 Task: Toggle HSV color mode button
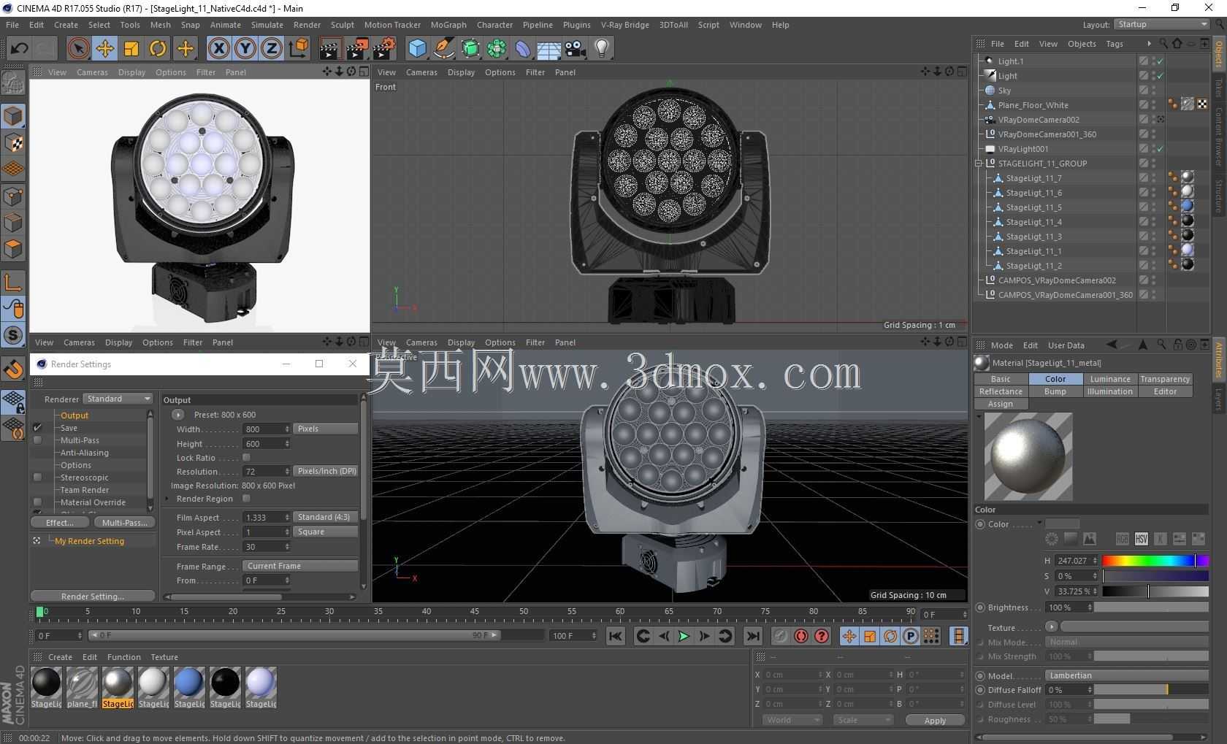[x=1141, y=539]
